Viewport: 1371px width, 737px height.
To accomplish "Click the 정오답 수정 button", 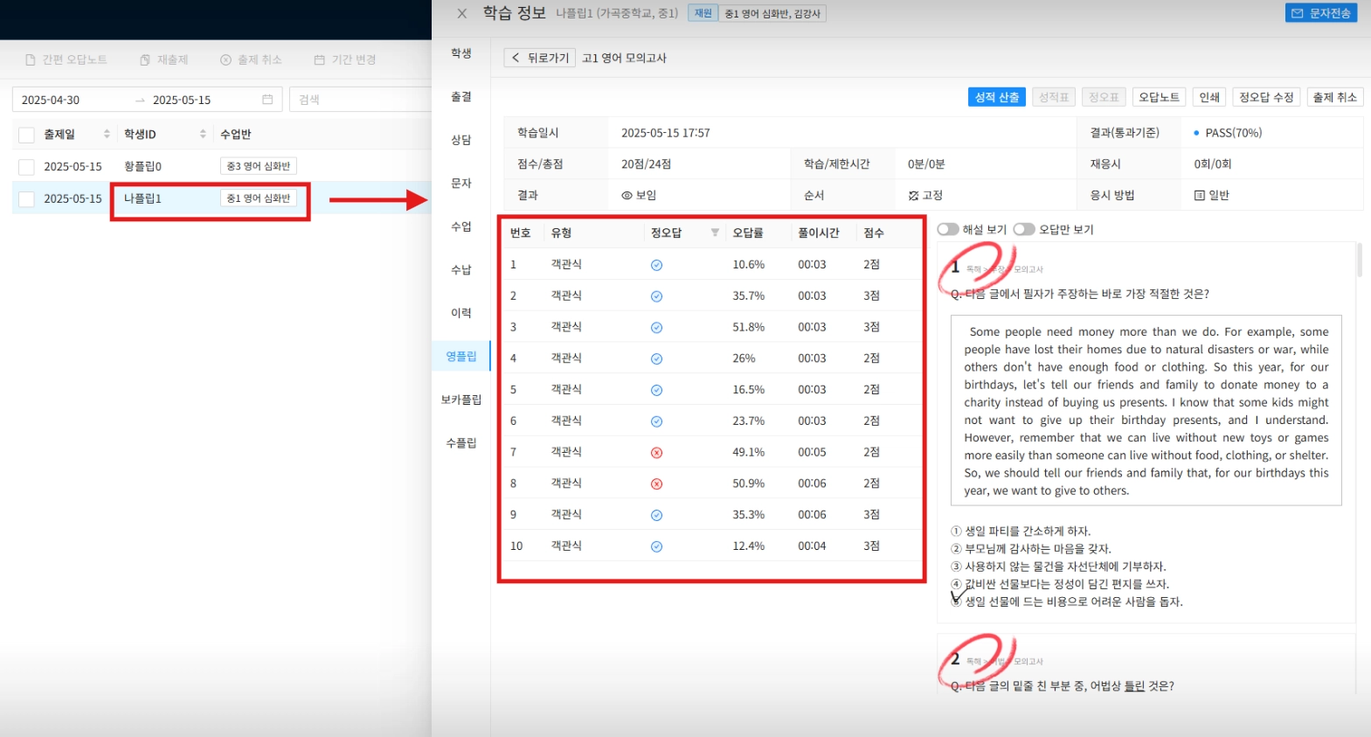I will [x=1266, y=97].
